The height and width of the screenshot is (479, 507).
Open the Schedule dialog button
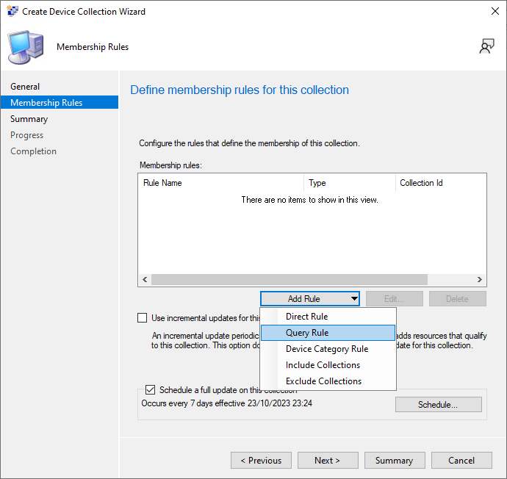pos(438,405)
